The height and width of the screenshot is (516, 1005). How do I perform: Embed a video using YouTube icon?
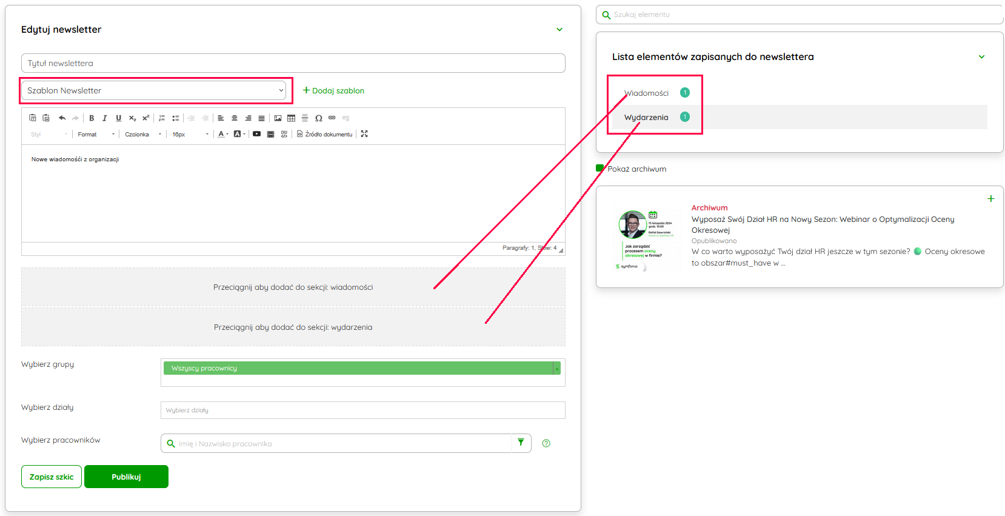point(256,134)
